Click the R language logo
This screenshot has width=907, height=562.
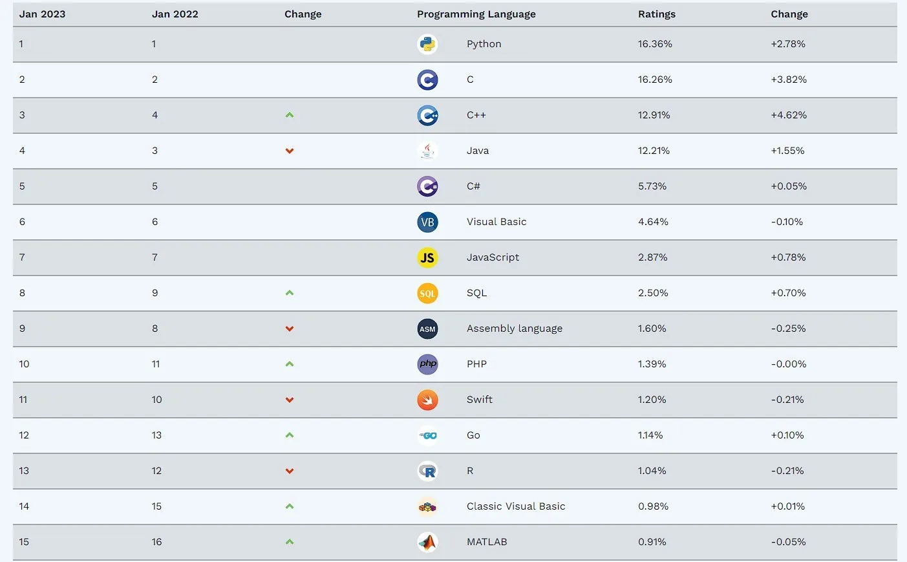click(x=427, y=471)
